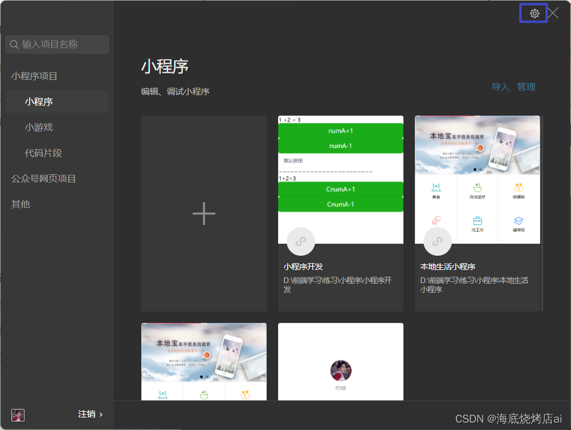
Task: Click the logo badge on 本地生活小程序 card
Action: click(x=437, y=241)
